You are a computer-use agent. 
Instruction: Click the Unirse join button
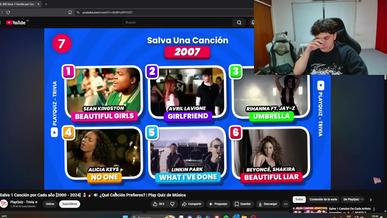[50, 204]
